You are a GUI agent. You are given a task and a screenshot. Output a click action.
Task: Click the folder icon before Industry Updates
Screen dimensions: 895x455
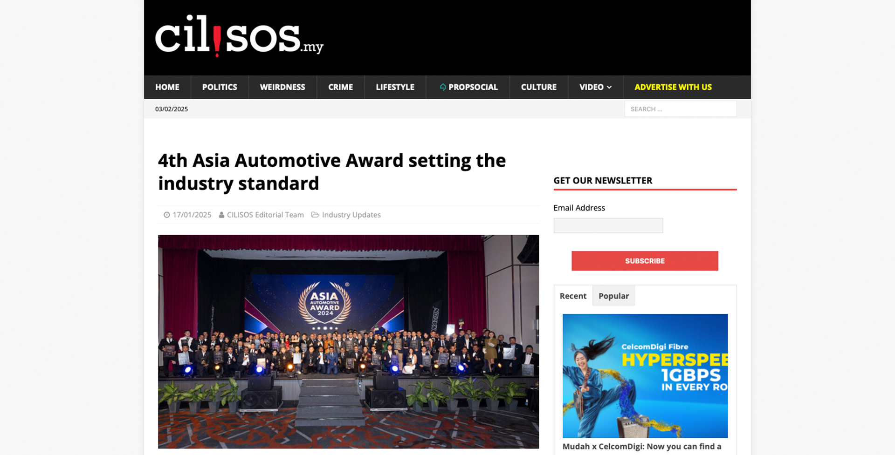coord(315,215)
